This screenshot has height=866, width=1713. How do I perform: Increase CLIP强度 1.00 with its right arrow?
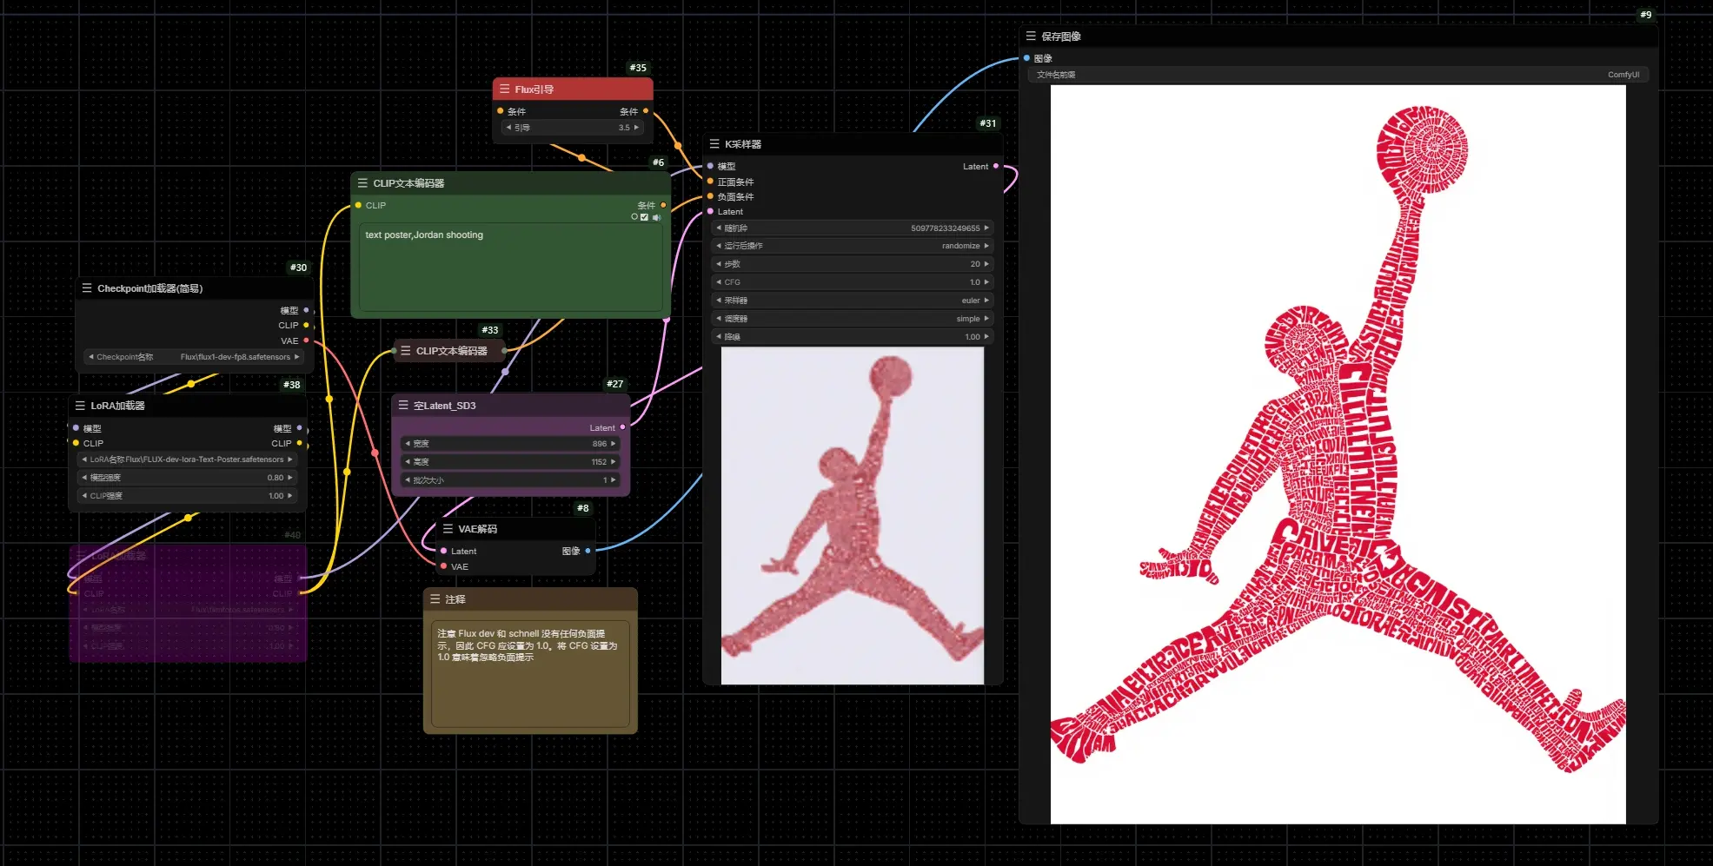point(290,496)
